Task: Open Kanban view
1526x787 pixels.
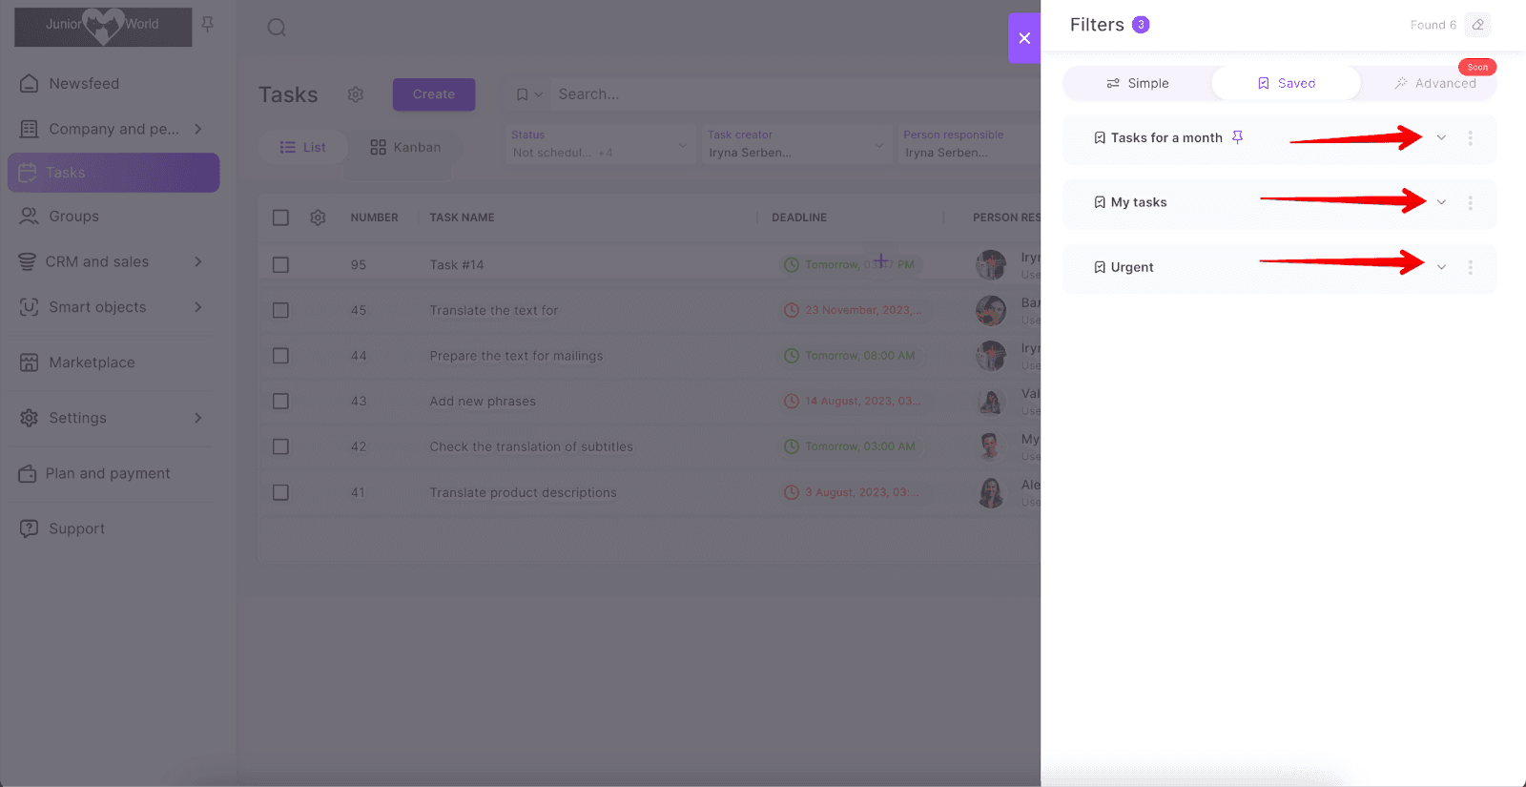Action: [x=405, y=148]
